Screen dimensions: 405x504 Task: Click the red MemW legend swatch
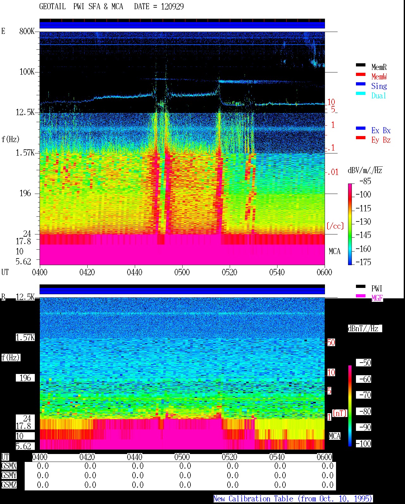click(x=361, y=75)
